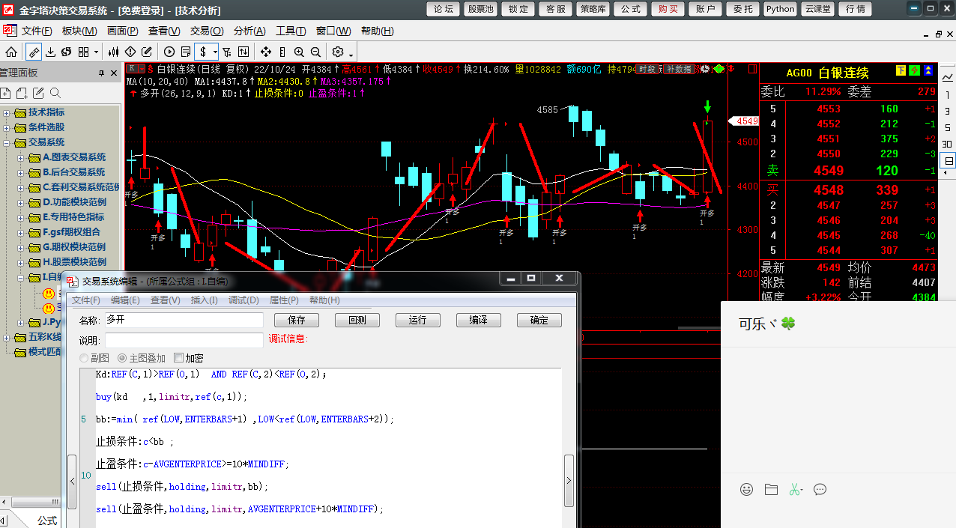The height and width of the screenshot is (528, 956).
Task: Click the search icon in management panel
Action: pos(55,93)
